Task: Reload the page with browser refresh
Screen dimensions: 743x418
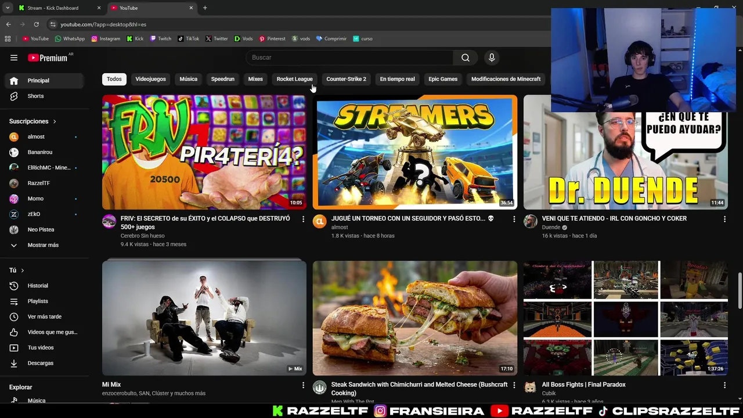Action: point(36,24)
